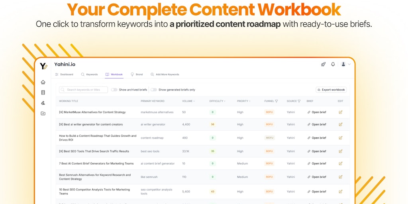Click volume value '5,400'
The height and width of the screenshot is (204, 408).
[x=186, y=192]
